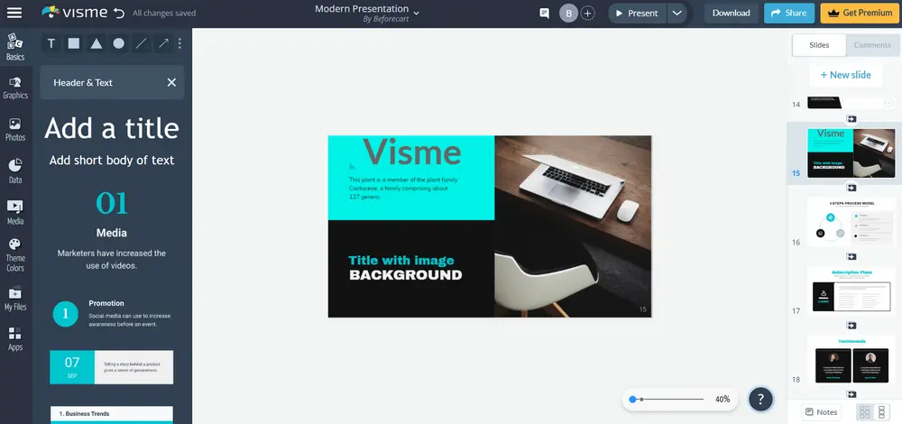Click the Share button
Viewport: 902px width, 424px height.
pos(789,14)
